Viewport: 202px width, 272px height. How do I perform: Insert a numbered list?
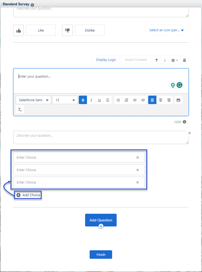tap(126, 100)
